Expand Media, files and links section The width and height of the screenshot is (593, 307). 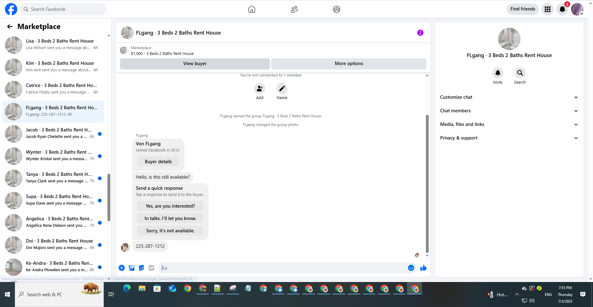(509, 124)
